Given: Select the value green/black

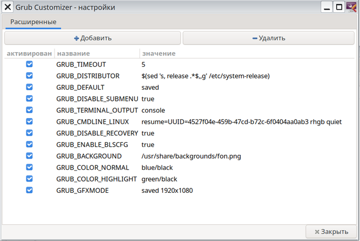Looking at the screenshot, I should [x=159, y=179].
